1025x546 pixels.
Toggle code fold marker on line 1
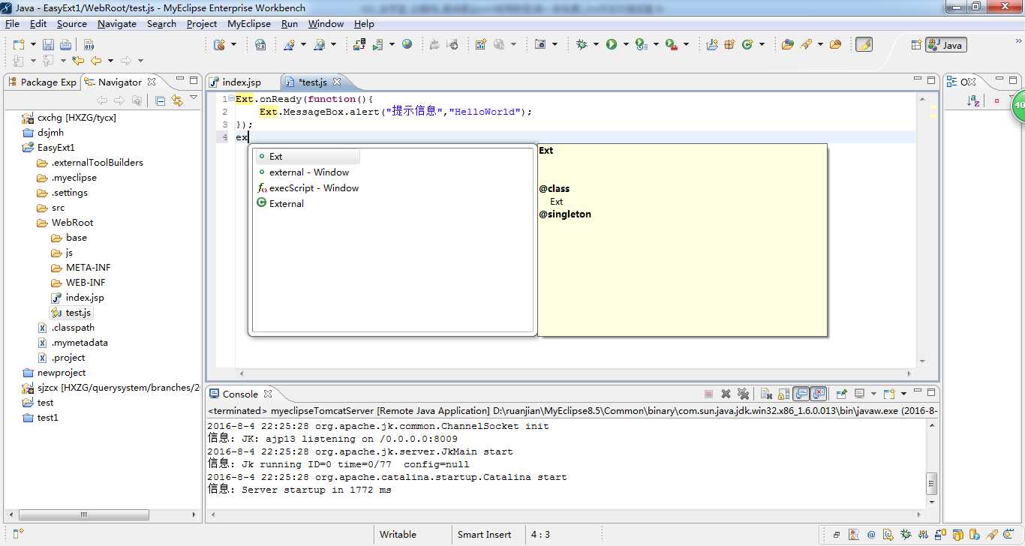(x=231, y=99)
